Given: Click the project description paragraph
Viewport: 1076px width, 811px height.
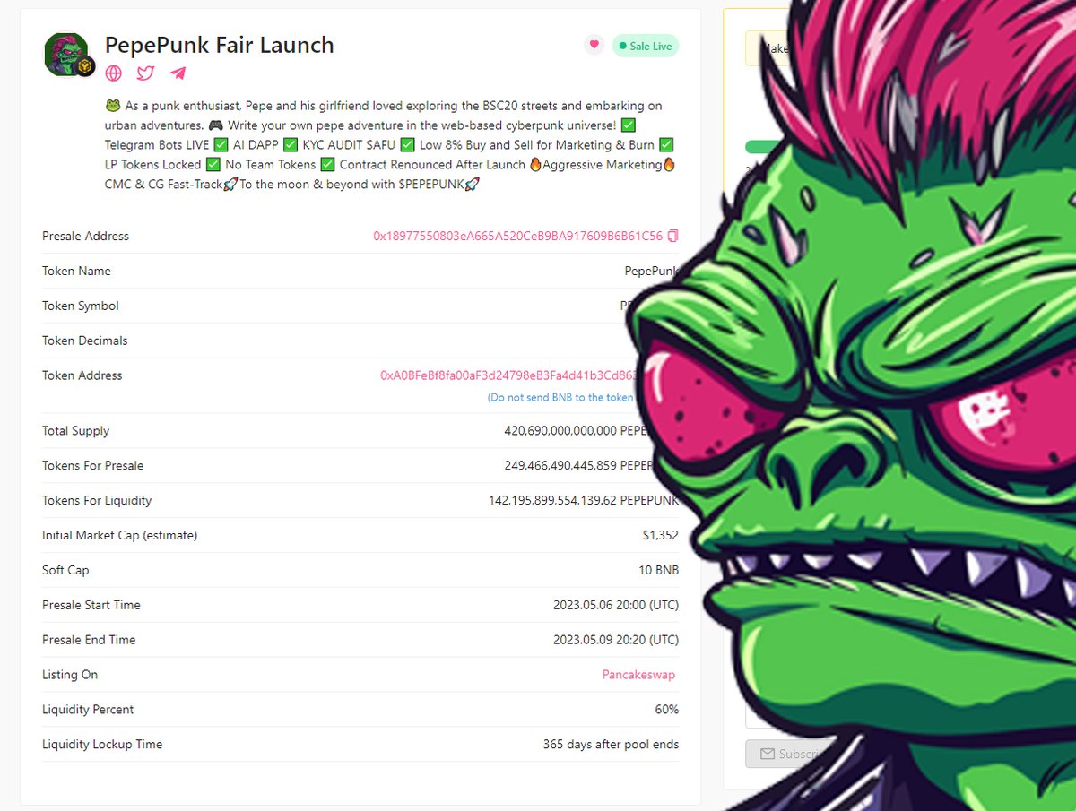Looking at the screenshot, I should tap(390, 145).
